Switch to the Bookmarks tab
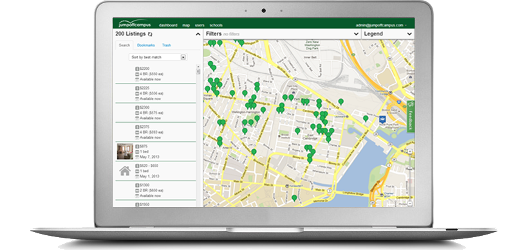This screenshot has width=515, height=250. 146,45
